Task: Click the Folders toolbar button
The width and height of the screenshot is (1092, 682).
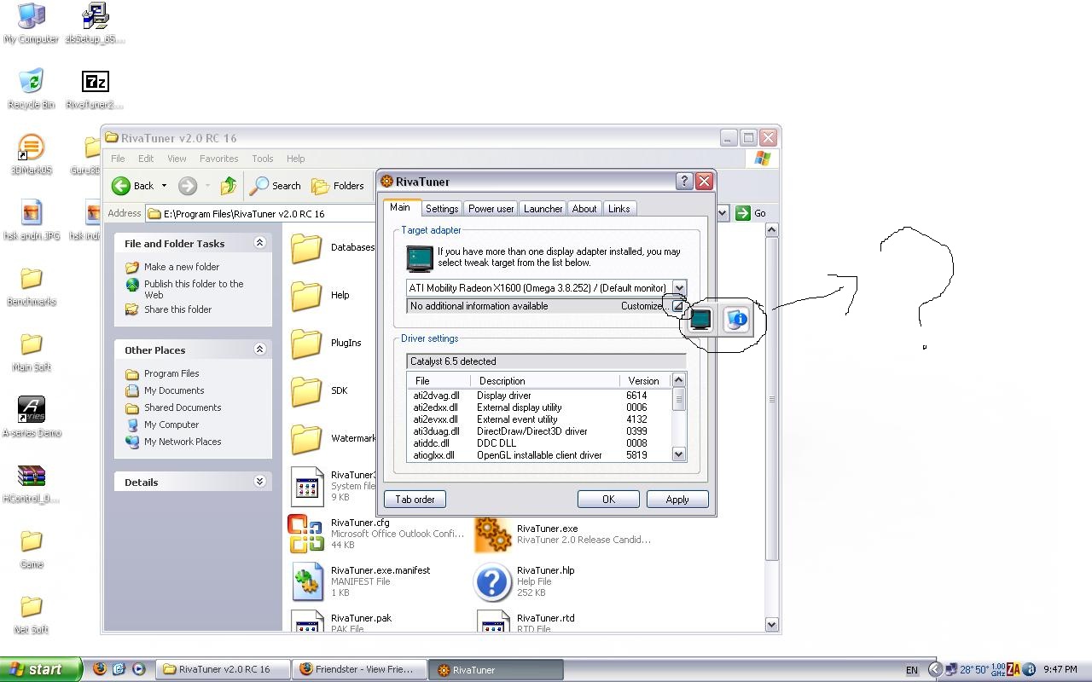Action: pos(338,186)
